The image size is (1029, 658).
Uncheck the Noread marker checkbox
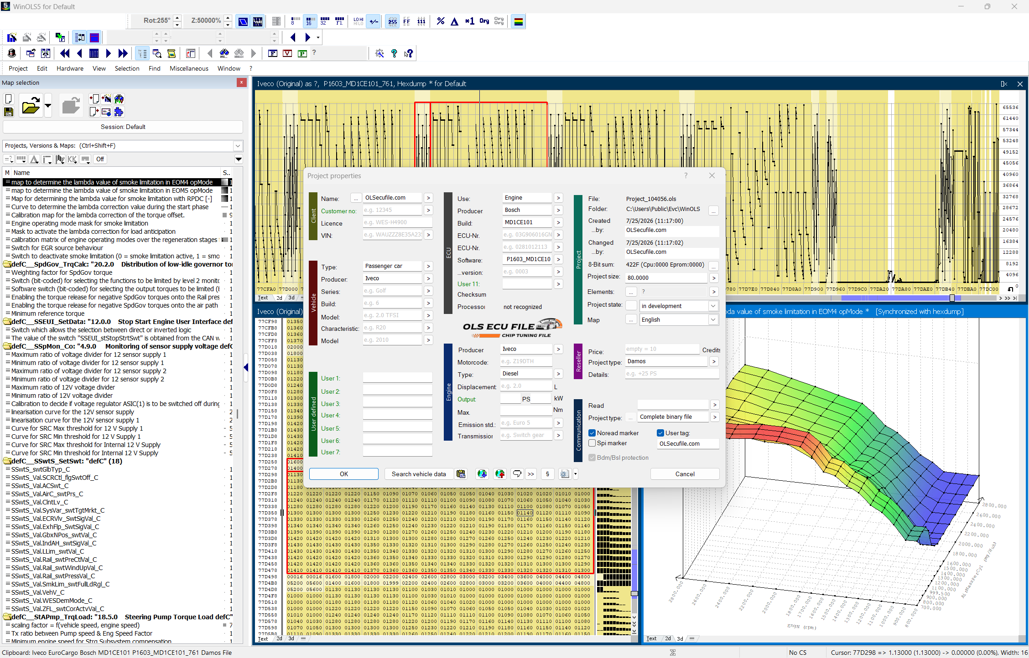click(592, 433)
